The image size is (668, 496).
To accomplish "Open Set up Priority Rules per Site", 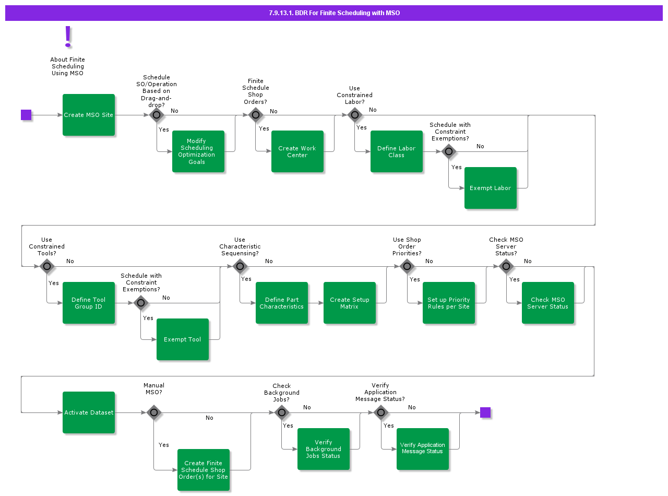I will (449, 303).
